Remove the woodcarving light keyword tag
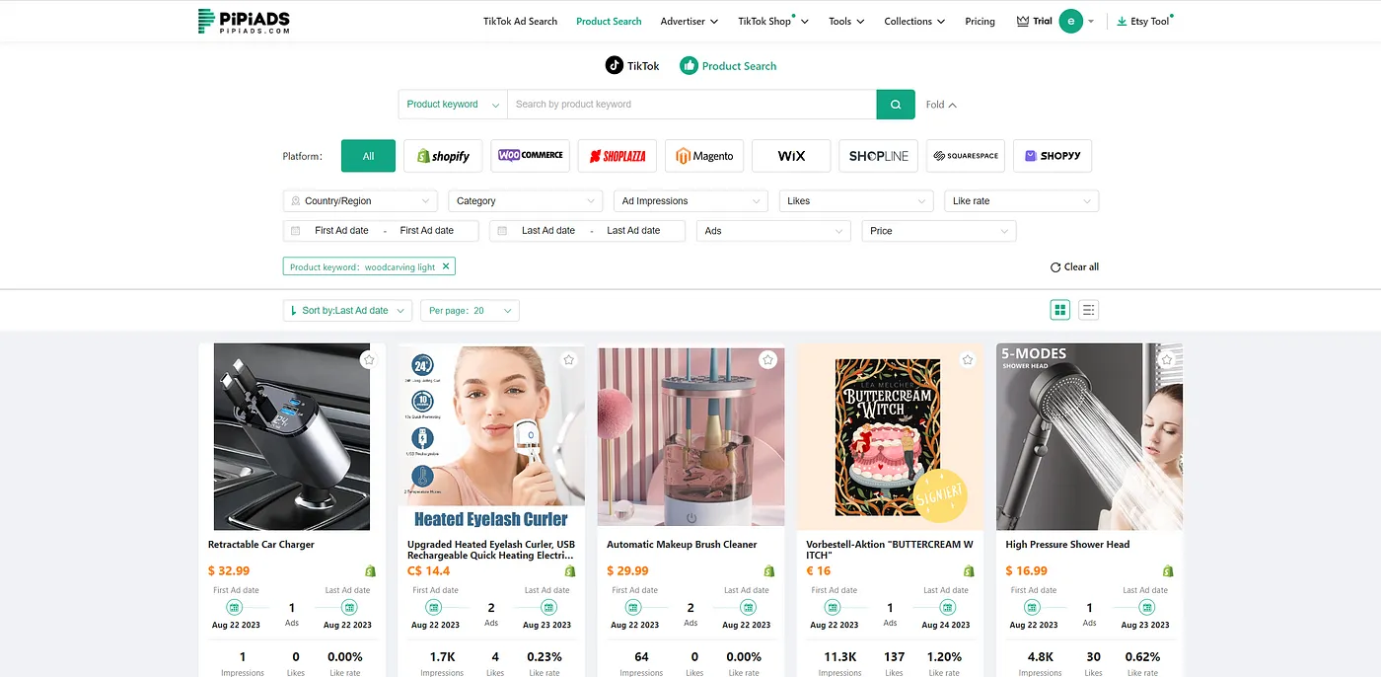1381x677 pixels. click(446, 266)
